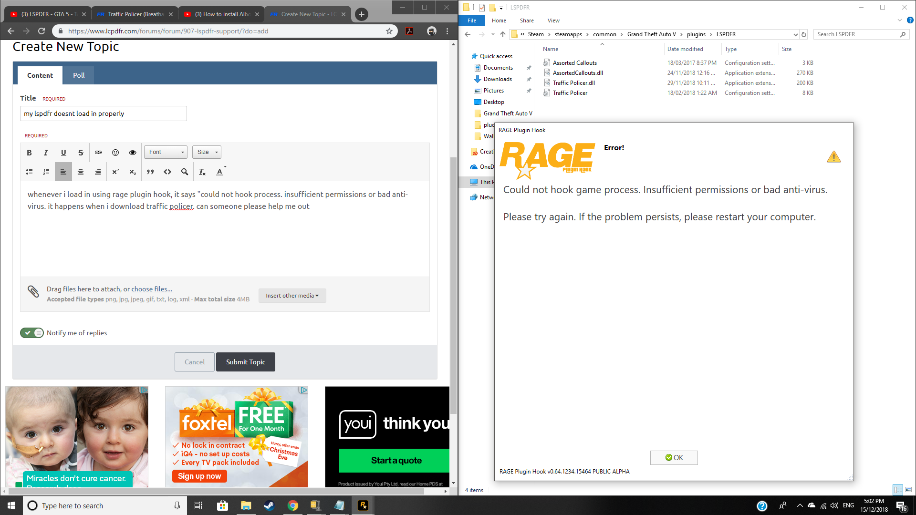The width and height of the screenshot is (916, 515).
Task: Click the italic formatting icon
Action: [46, 153]
